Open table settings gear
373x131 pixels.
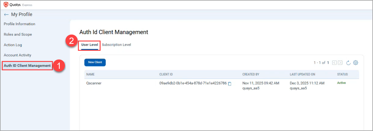coord(355,62)
